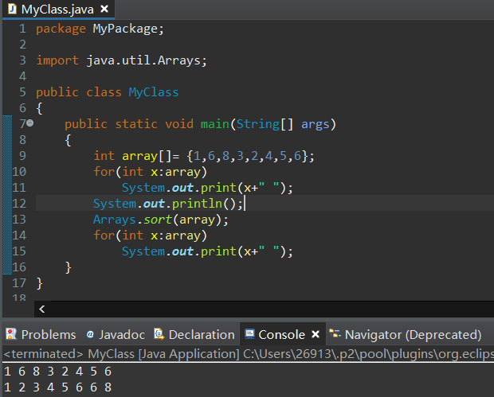Close the Console view
The width and height of the screenshot is (494, 397).
(x=316, y=334)
